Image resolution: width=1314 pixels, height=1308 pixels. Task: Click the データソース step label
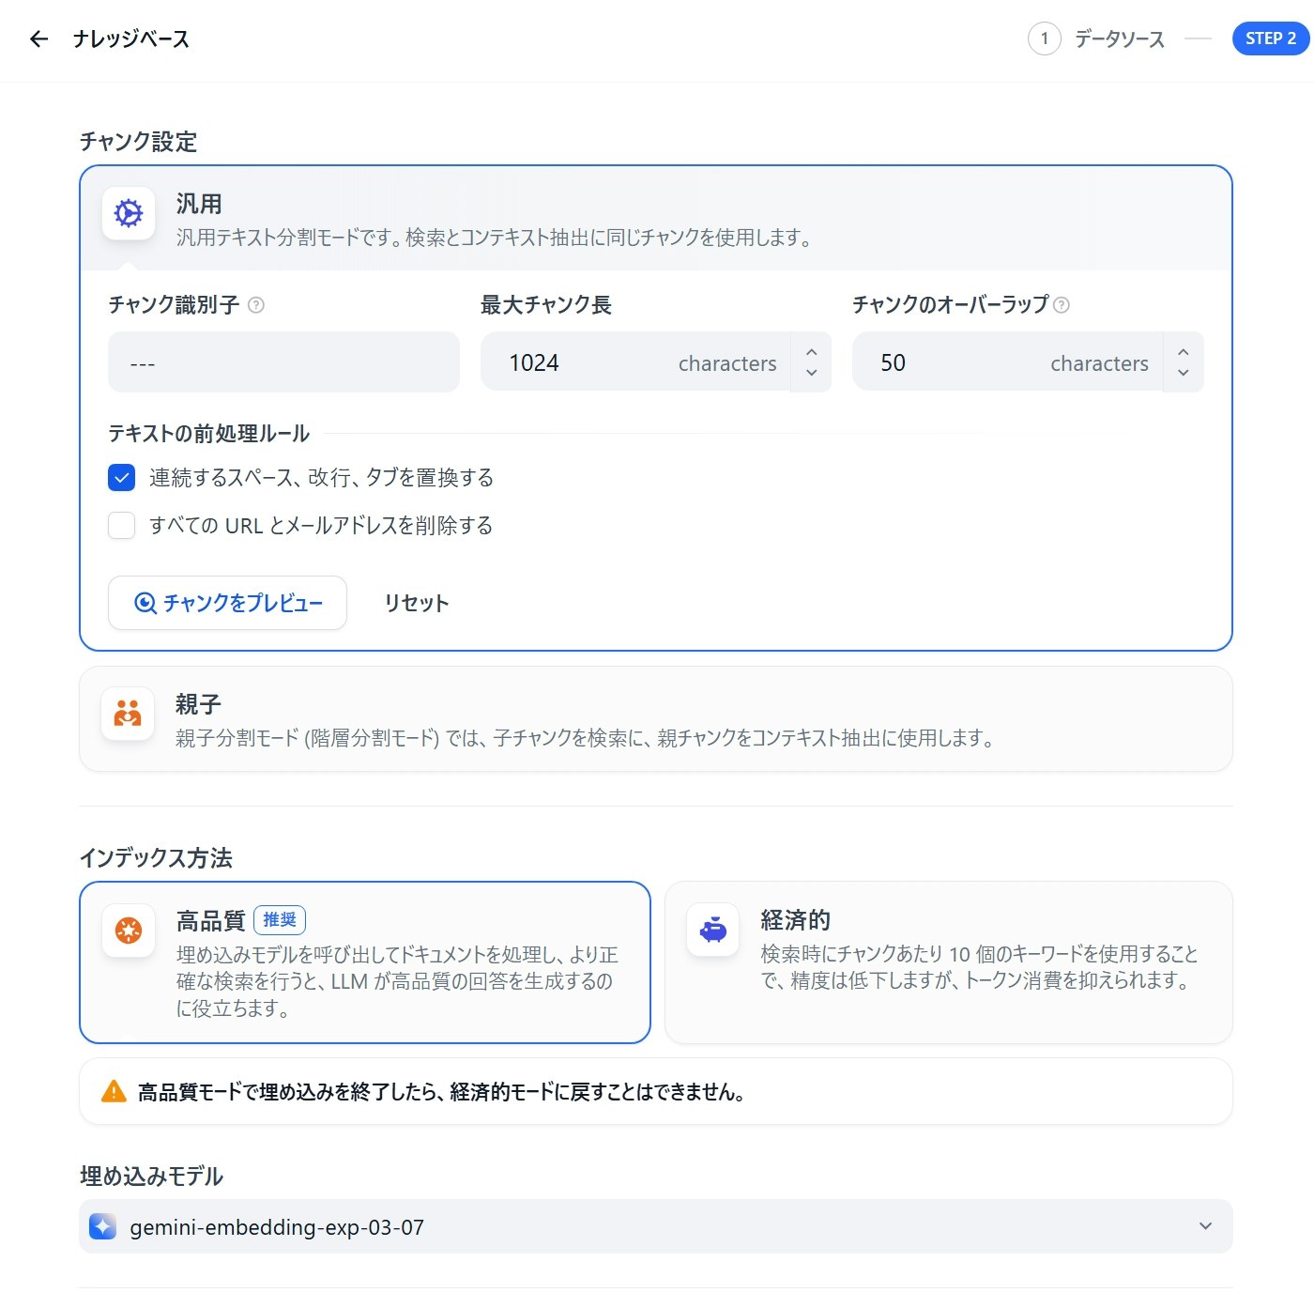(x=1121, y=39)
